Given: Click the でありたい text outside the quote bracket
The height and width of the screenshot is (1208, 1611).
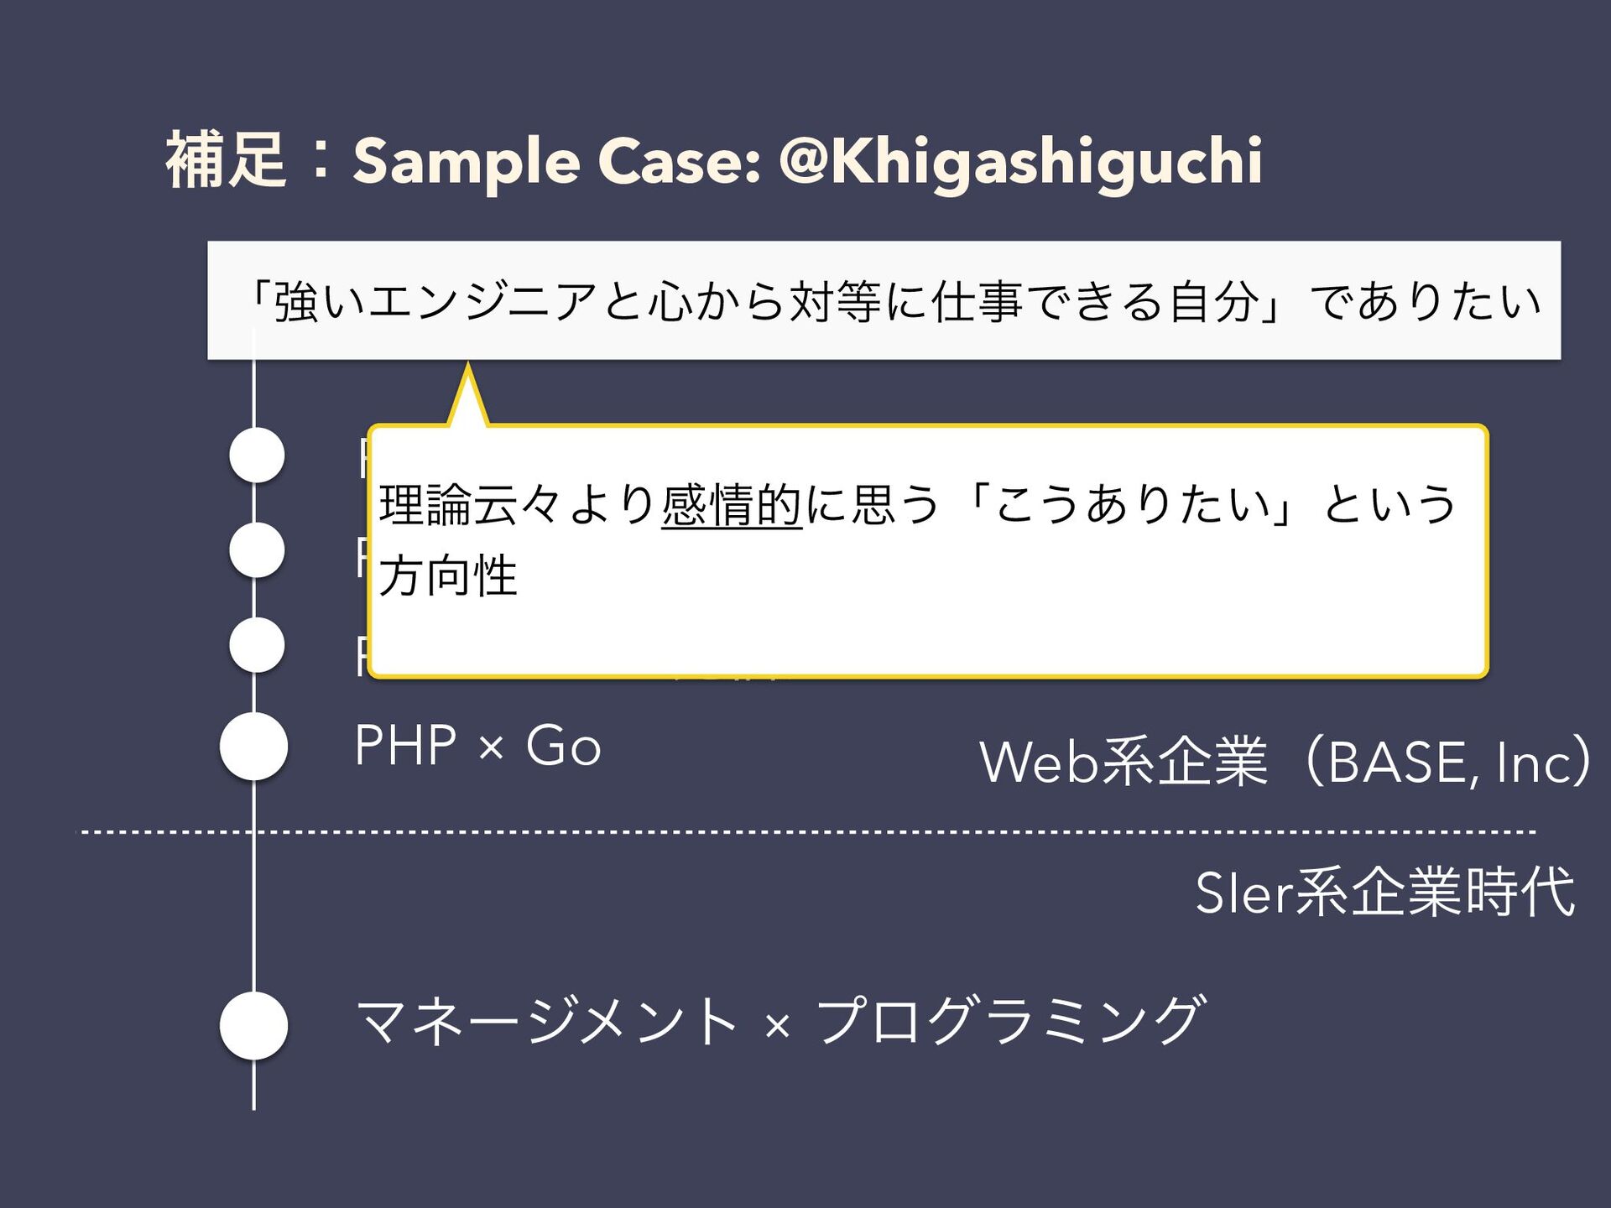Looking at the screenshot, I should [1426, 300].
